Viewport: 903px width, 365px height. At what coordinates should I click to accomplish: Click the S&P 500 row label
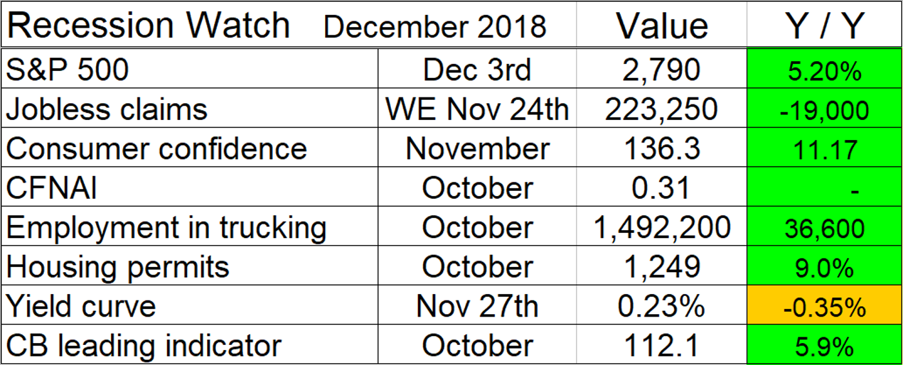point(68,70)
